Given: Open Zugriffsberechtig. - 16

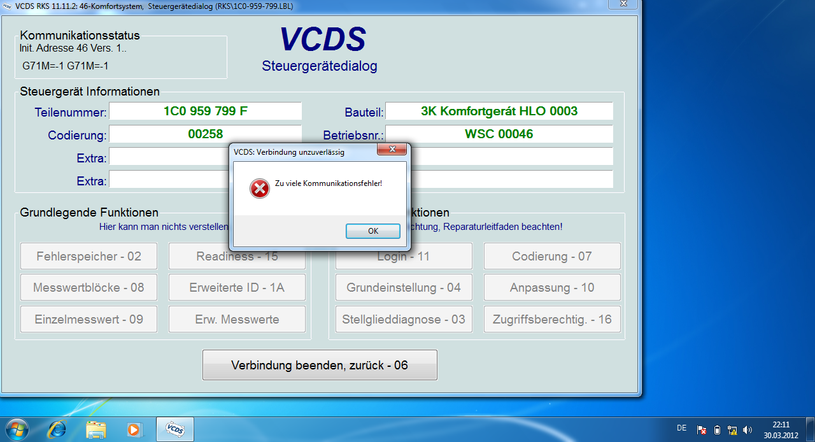Looking at the screenshot, I should (x=552, y=320).
